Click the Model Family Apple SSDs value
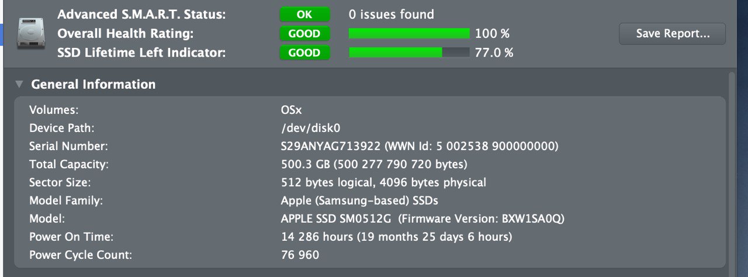Image resolution: width=748 pixels, height=277 pixels. tap(360, 201)
